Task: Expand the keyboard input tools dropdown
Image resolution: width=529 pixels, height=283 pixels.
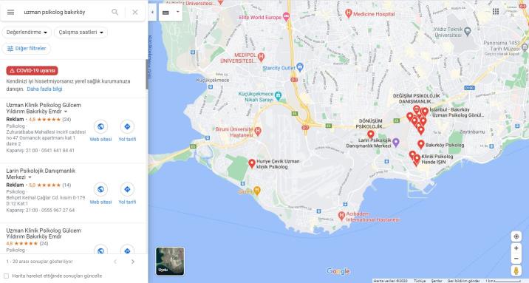Action: pos(178,12)
